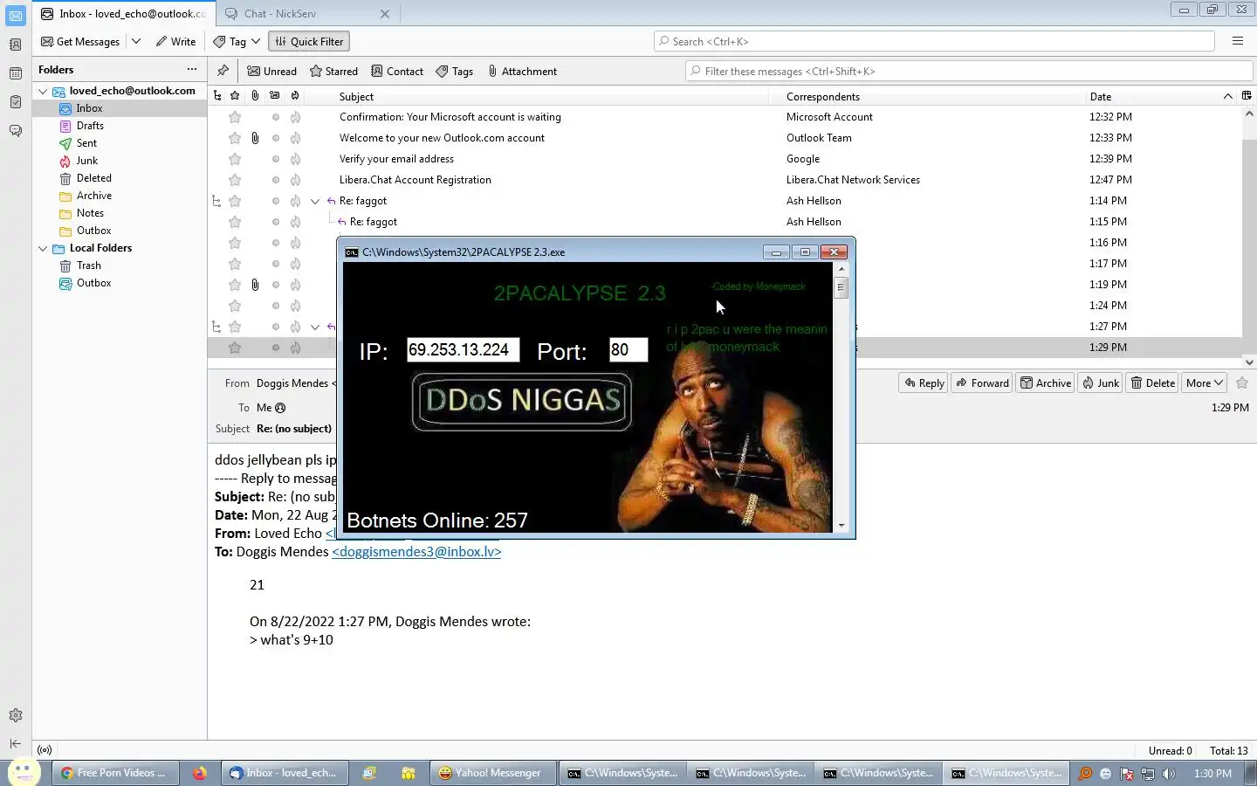Click the scrollbar thumb in 2PACALYPSE window
1257x786 pixels.
pyautogui.click(x=841, y=287)
